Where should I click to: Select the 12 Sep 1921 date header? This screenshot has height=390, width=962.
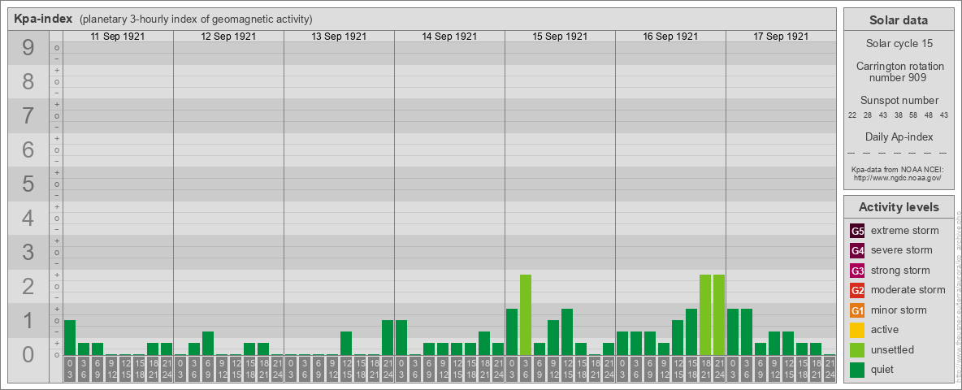click(228, 37)
